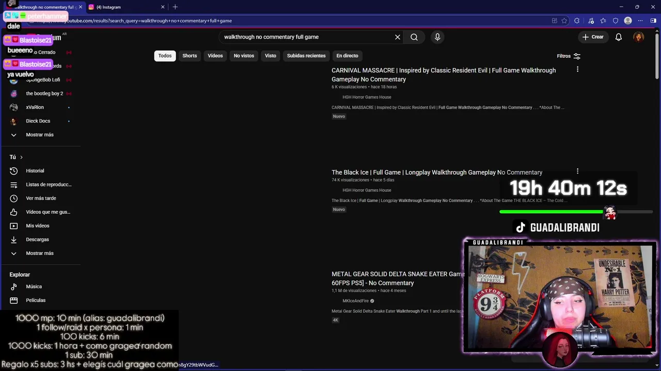Close the Instagram tab
This screenshot has width=661, height=371.
tap(163, 7)
